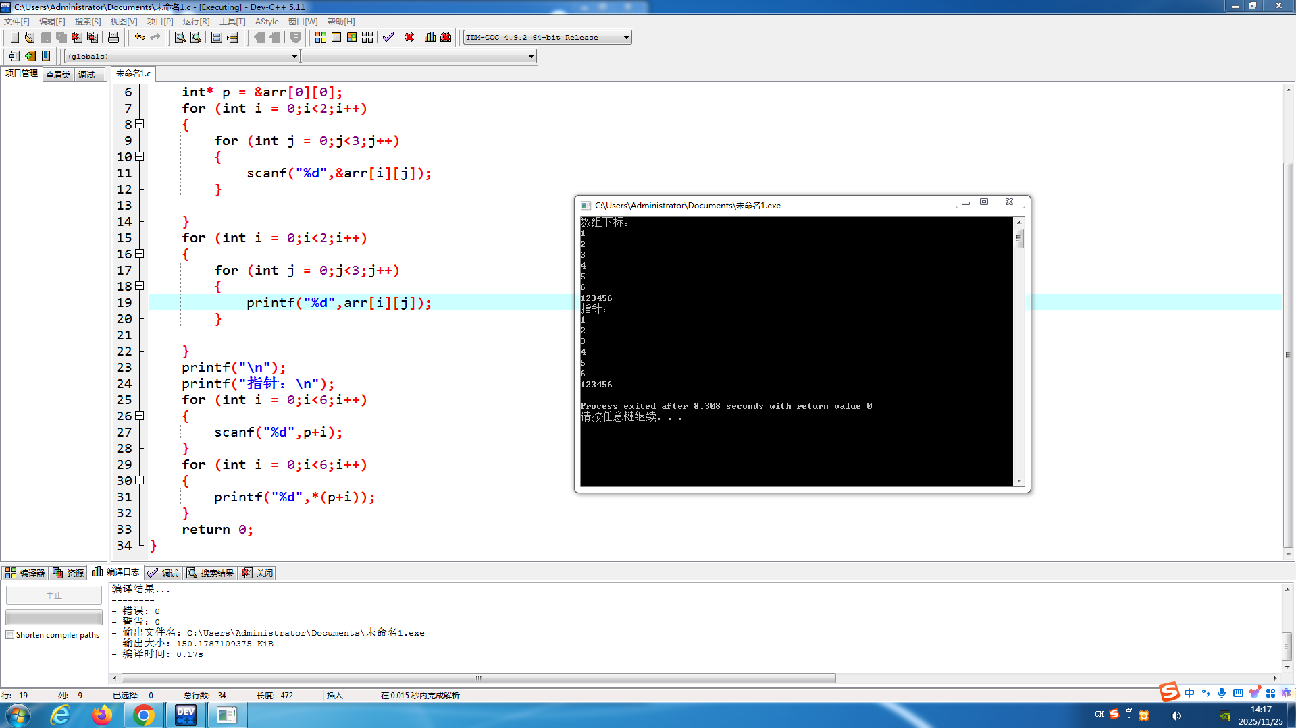Collapse the code fold at line 26

pyautogui.click(x=140, y=416)
